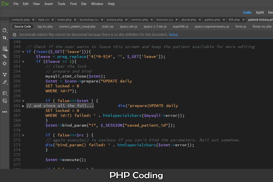This screenshot has width=273, height=182.
Task: Click the Remove Comment icon
Action: point(5,101)
